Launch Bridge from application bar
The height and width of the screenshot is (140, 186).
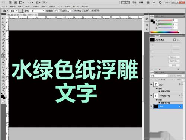pyautogui.click(x=10, y=3)
